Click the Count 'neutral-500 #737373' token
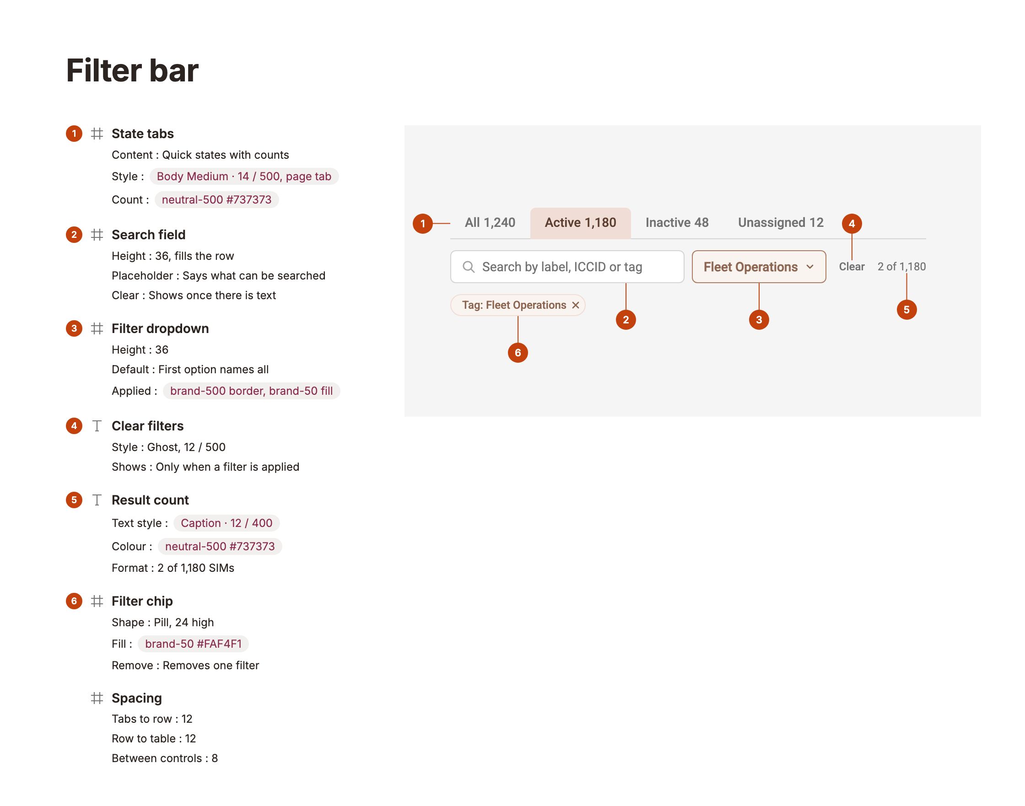Screen dimensions: 1025x806 click(x=216, y=199)
